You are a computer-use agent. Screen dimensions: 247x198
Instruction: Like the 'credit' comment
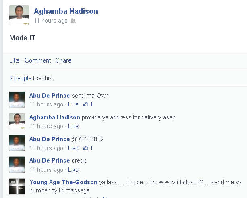coord(73,170)
